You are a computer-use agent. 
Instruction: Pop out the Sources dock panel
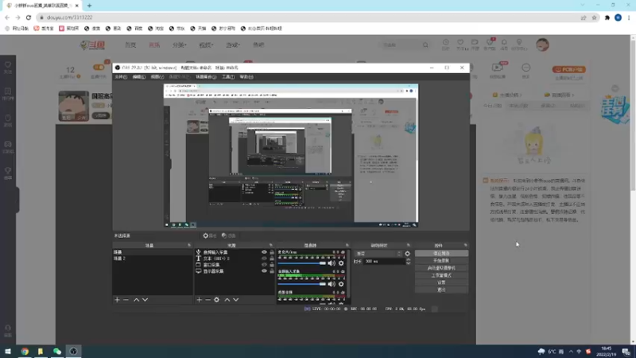pyautogui.click(x=271, y=245)
